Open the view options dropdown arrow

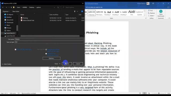[x=77, y=11]
